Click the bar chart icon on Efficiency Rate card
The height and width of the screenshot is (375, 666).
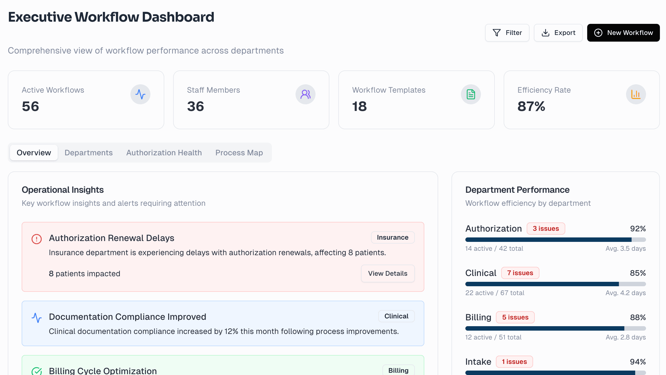coord(636,94)
